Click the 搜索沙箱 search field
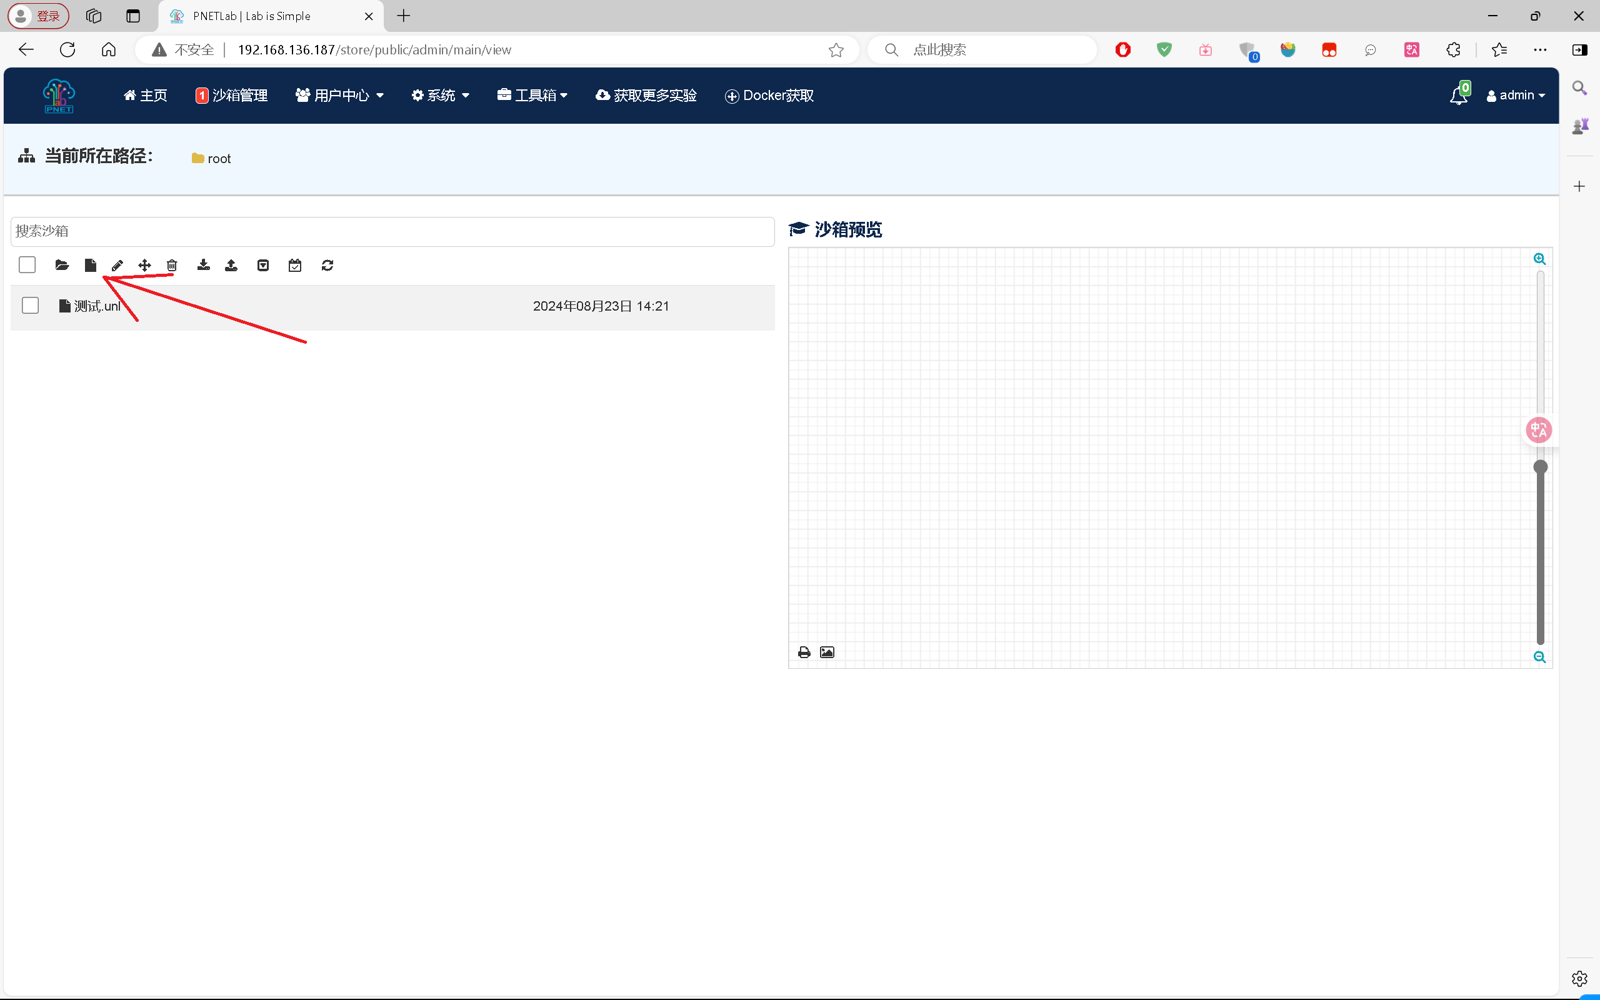Image resolution: width=1600 pixels, height=1000 pixels. point(392,231)
